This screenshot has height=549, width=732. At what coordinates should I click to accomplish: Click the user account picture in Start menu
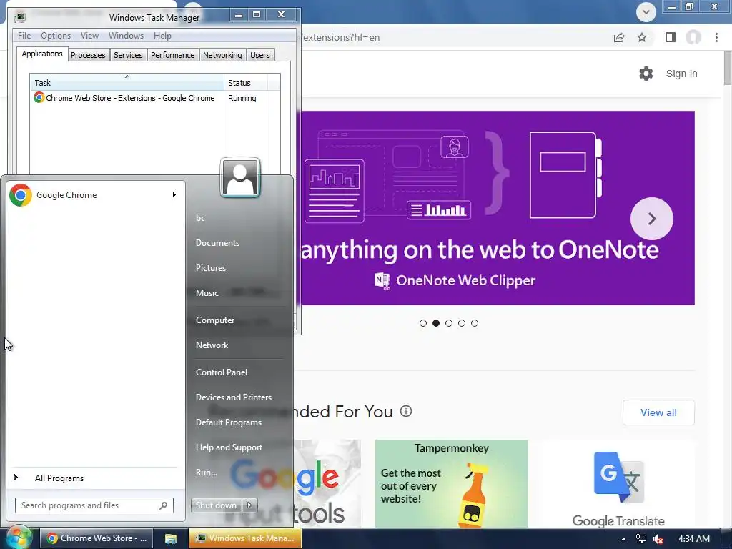(240, 177)
